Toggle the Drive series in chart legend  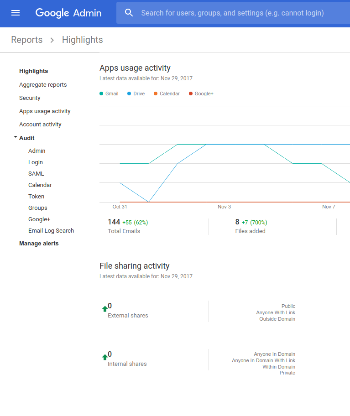(136, 94)
